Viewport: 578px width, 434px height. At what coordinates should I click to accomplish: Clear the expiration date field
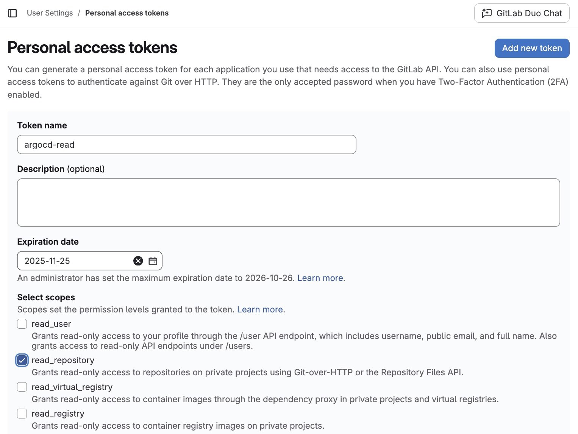click(138, 261)
